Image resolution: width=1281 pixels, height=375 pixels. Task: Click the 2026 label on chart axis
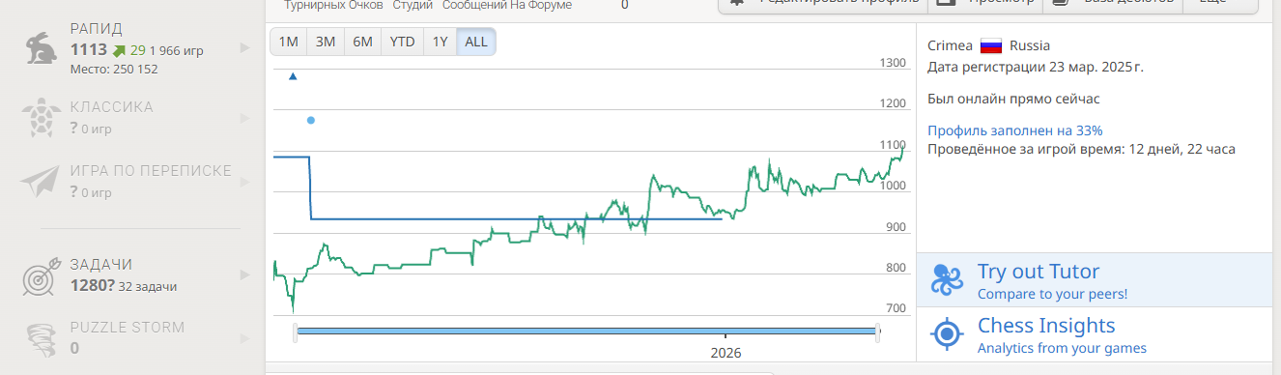(x=726, y=354)
